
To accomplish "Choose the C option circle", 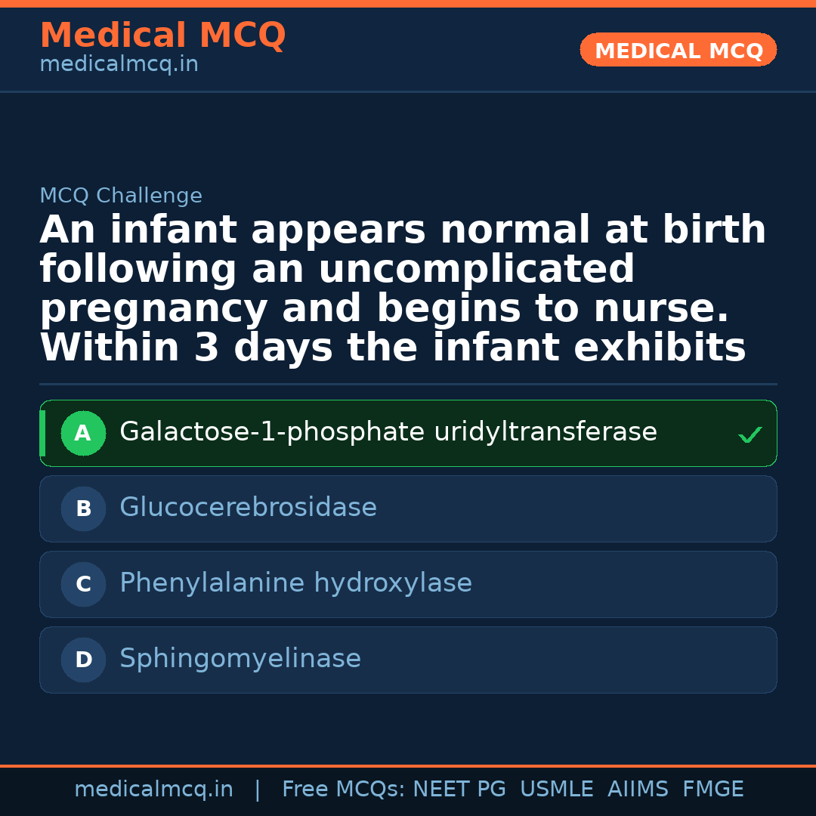I will point(83,584).
